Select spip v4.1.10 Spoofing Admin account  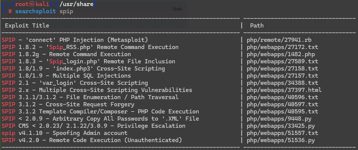(64, 133)
